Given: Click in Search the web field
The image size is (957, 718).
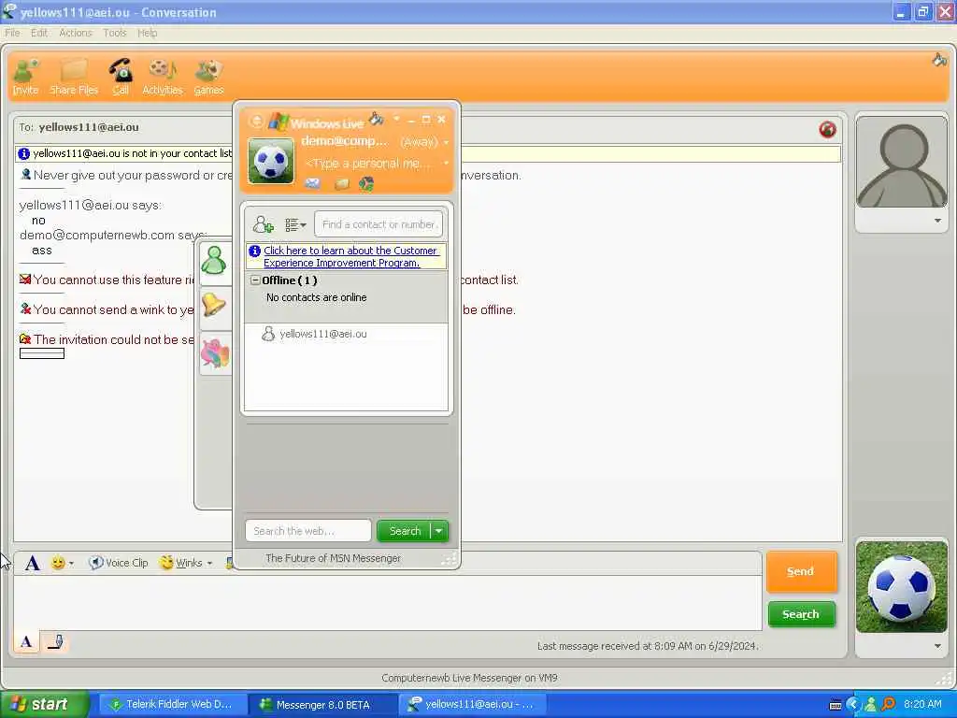Looking at the screenshot, I should coord(308,531).
